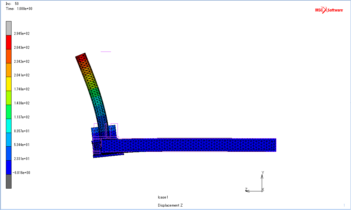Click the legend value 2.342e+02
Image resolution: width=351 pixels, height=210 pixels.
click(22, 61)
